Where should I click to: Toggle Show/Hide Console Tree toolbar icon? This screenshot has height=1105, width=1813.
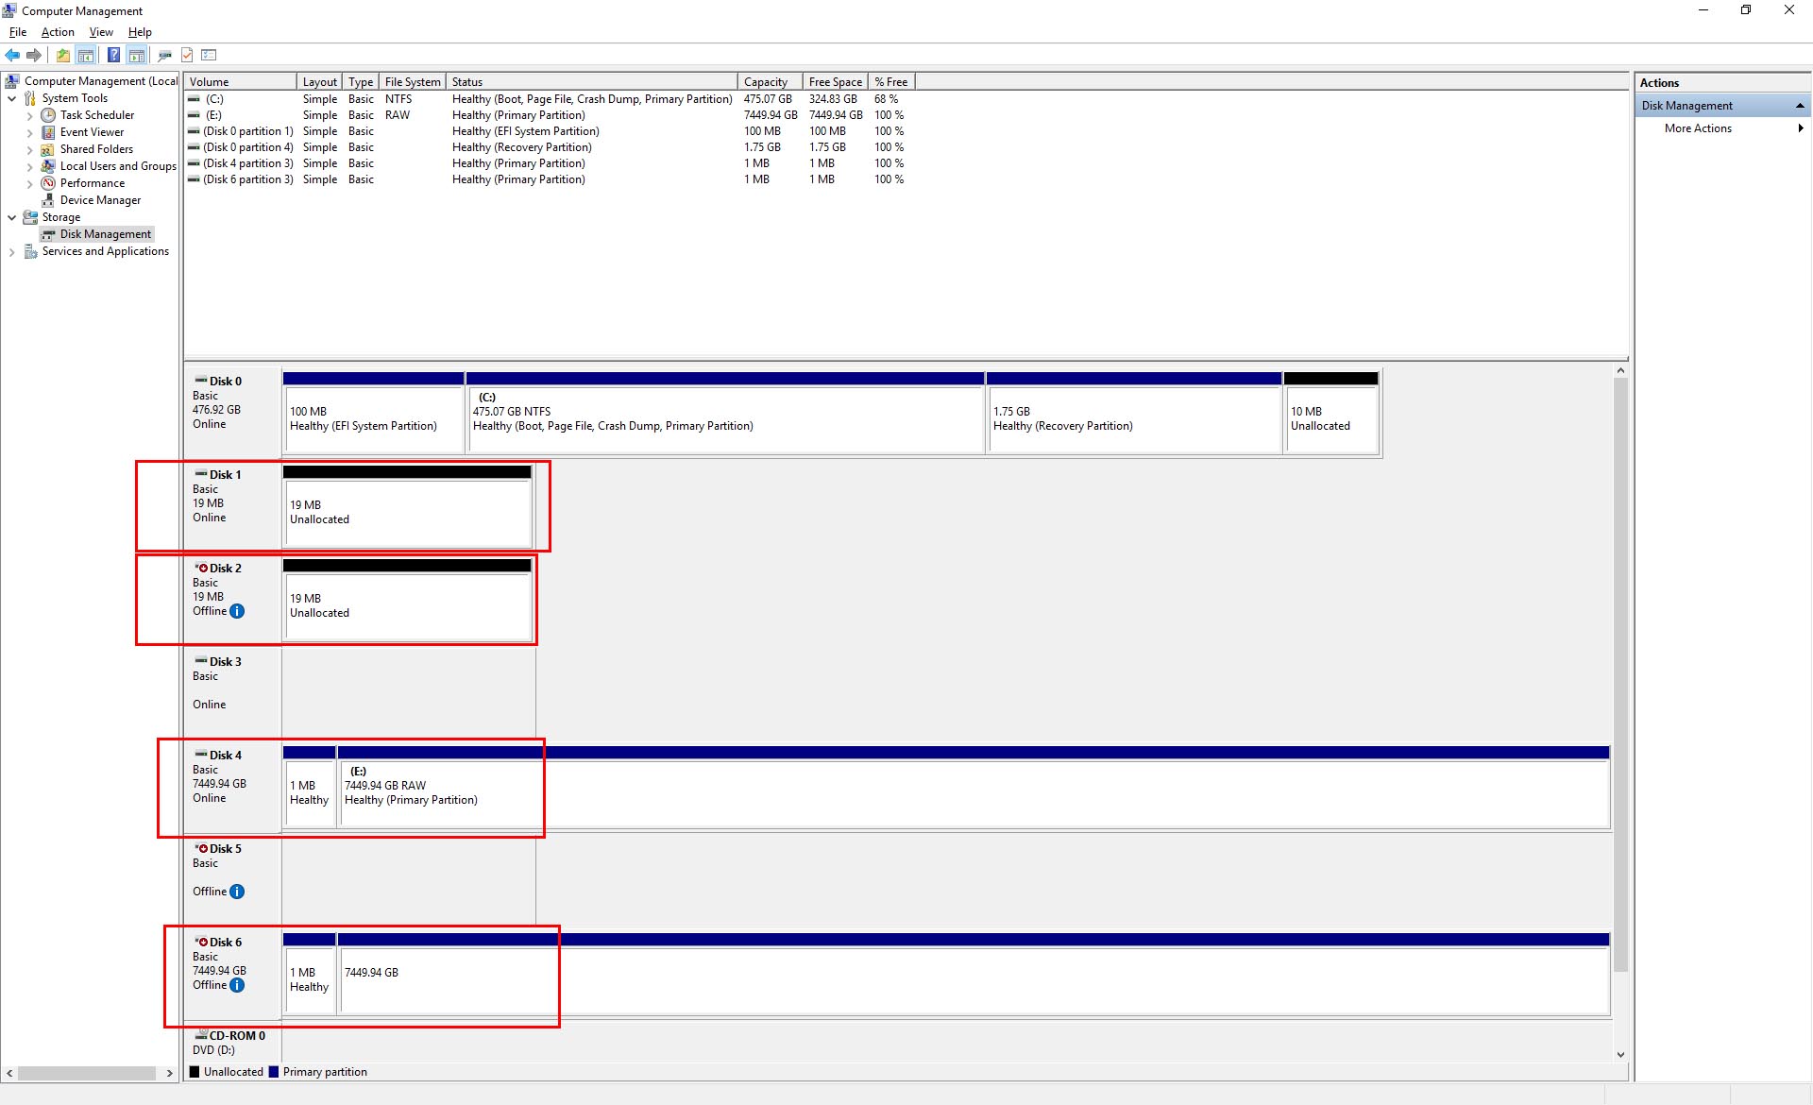[x=86, y=55]
